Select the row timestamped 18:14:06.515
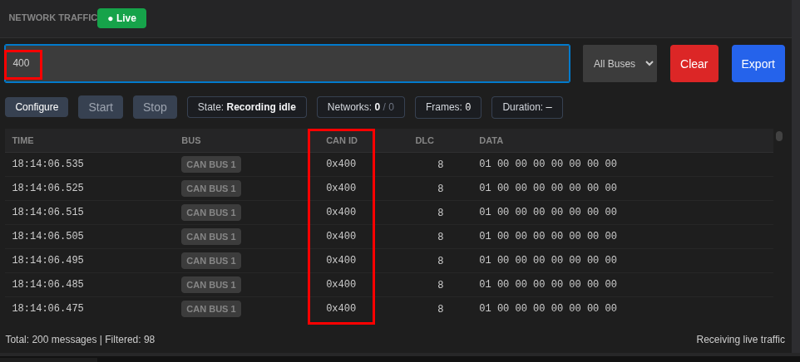The height and width of the screenshot is (362, 800). [389, 213]
